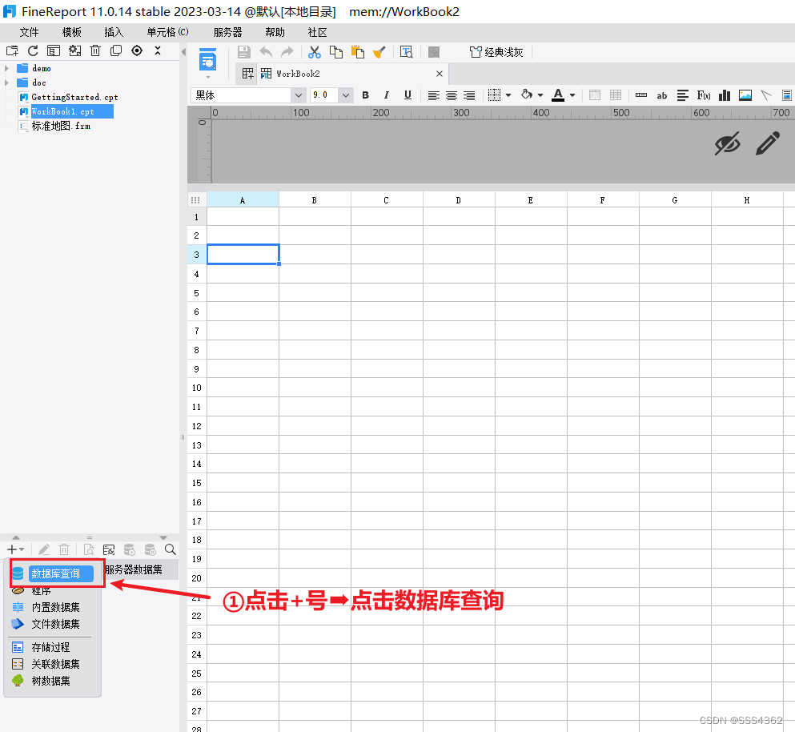Click the trash icon in file panel toolbar
Image resolution: width=795 pixels, height=732 pixels.
click(95, 50)
